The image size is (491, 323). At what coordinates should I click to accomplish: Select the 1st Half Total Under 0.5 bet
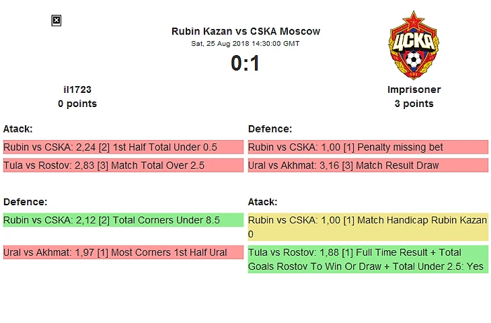point(123,147)
